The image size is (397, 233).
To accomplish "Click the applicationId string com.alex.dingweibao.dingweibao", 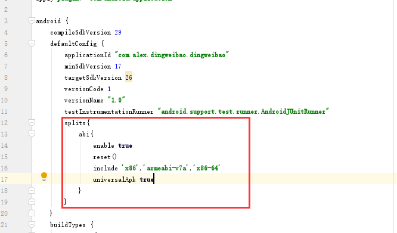I will (x=172, y=55).
